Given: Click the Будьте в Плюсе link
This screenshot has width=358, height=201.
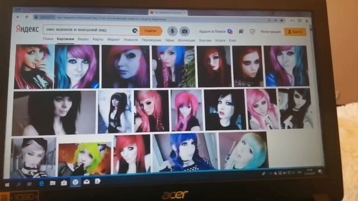Looking at the screenshot, I should point(212,31).
